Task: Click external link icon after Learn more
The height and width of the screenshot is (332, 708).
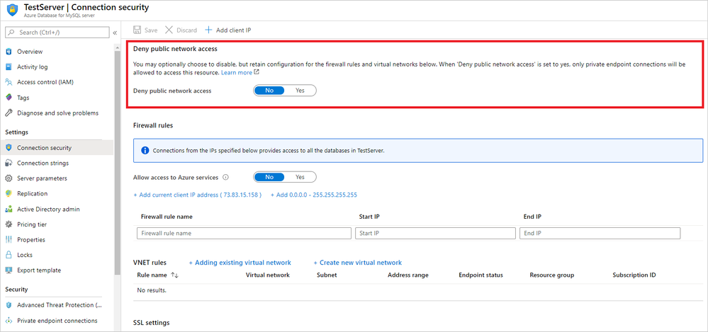Action: pos(257,72)
